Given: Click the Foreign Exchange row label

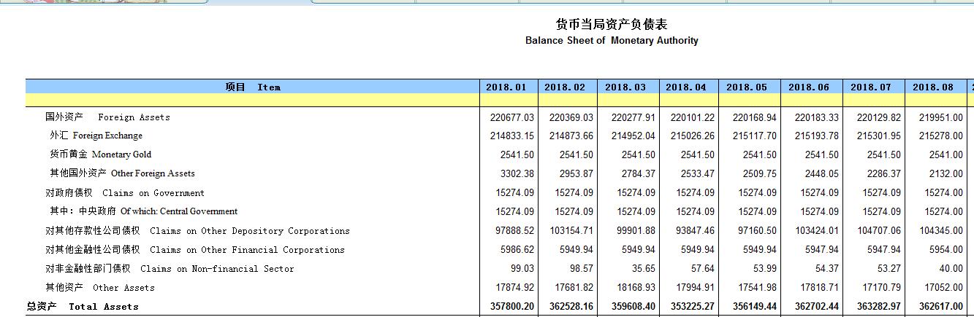Looking at the screenshot, I should tap(96, 136).
